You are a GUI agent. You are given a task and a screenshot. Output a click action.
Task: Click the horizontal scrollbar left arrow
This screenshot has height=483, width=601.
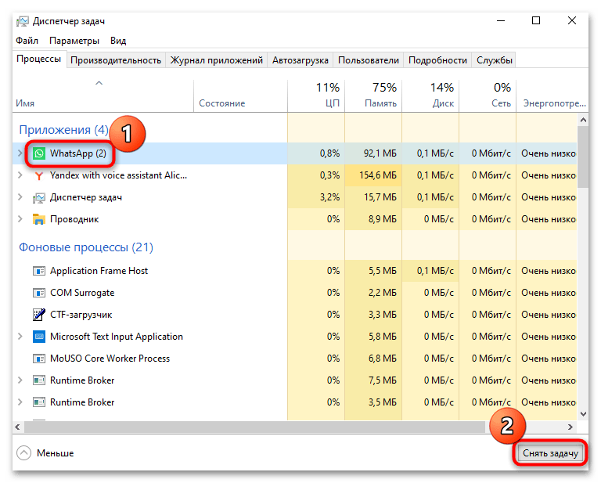point(18,427)
